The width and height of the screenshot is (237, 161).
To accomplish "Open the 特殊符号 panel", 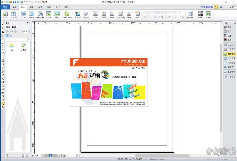I will pos(230,77).
